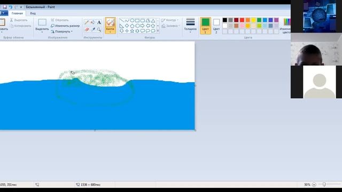Open Customize Quick Access Toolbar arrow
This screenshot has width=342, height=192.
pos(21,7)
